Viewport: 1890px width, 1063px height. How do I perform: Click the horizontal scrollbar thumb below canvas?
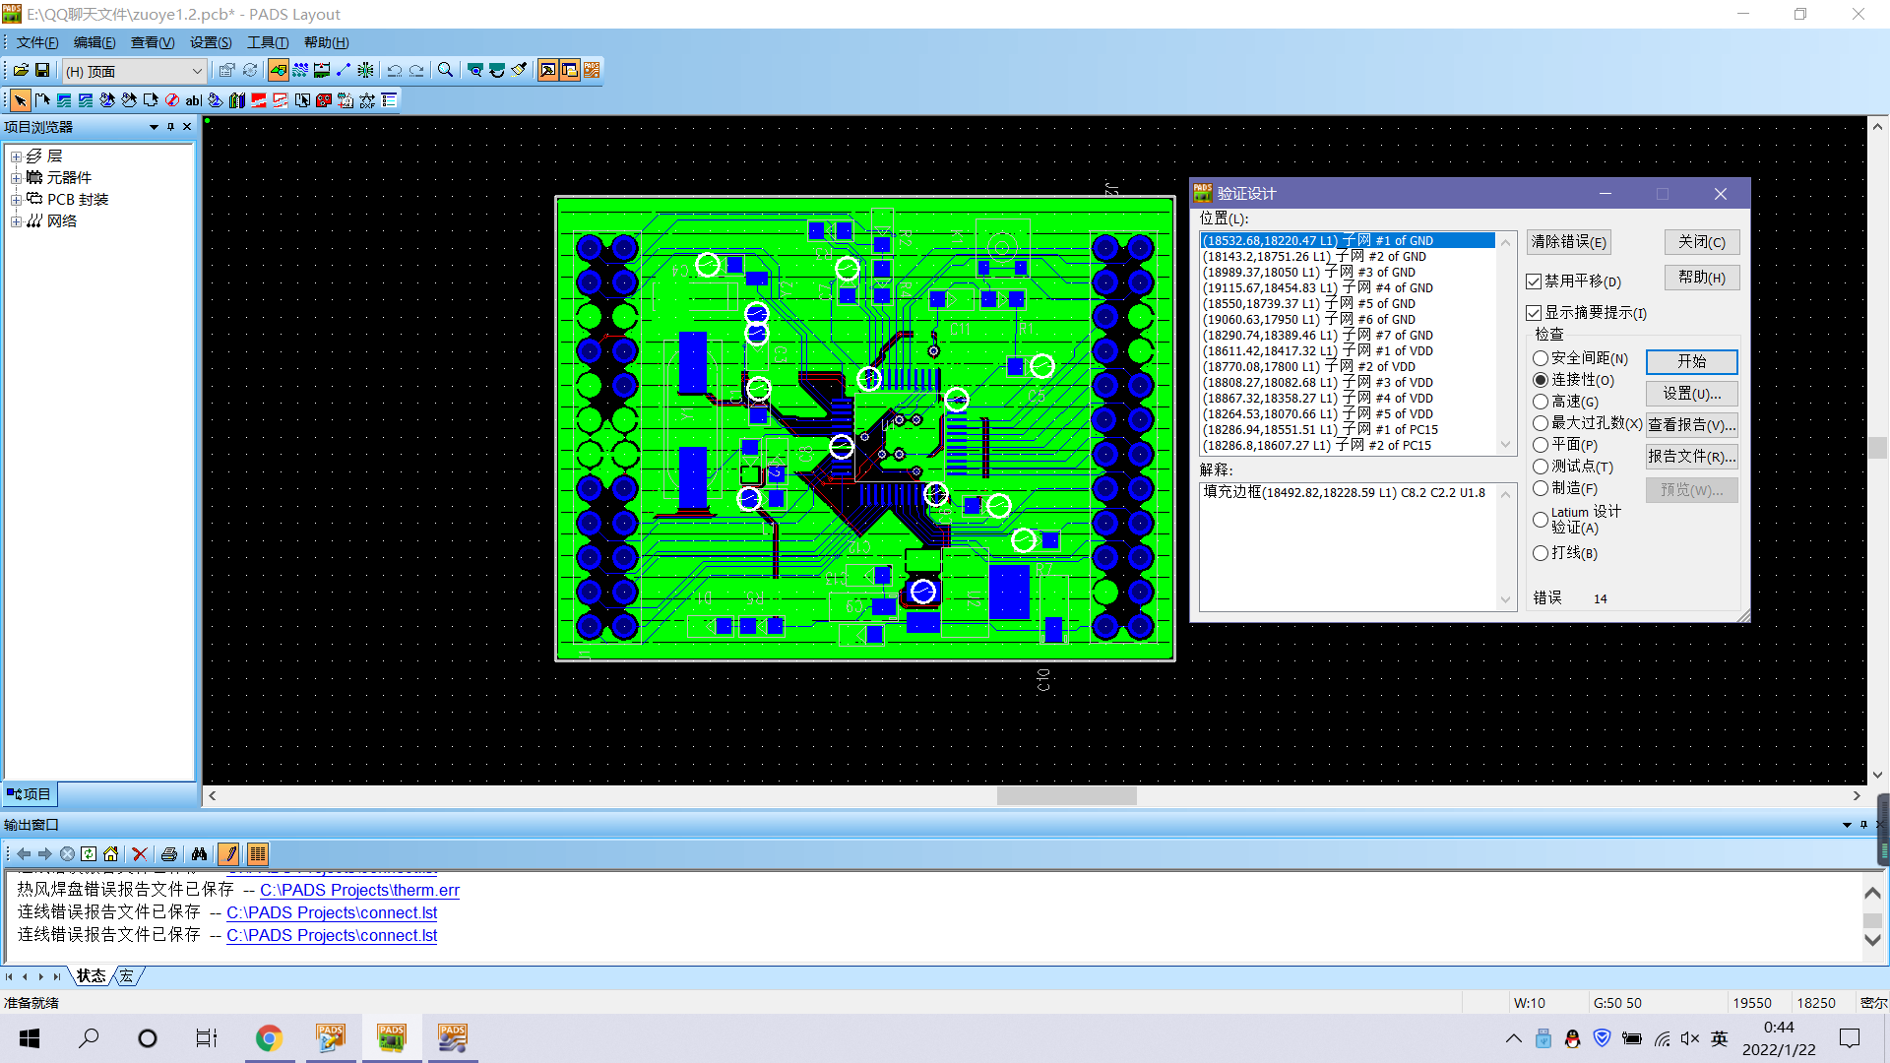tap(1066, 795)
